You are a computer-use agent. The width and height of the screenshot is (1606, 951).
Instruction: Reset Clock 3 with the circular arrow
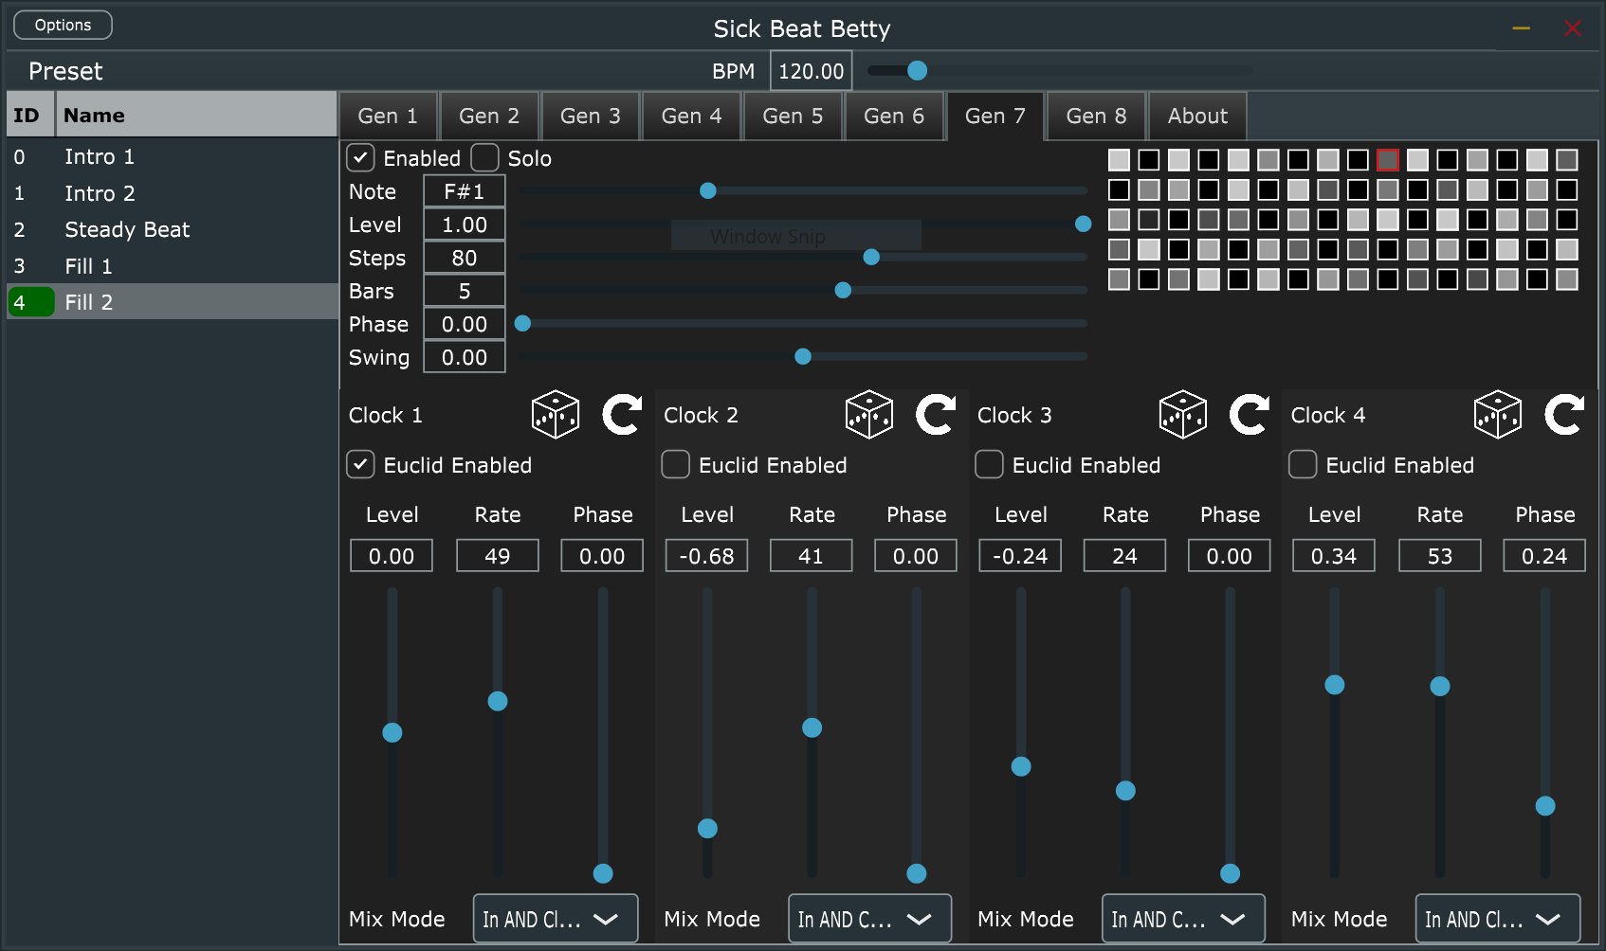pyautogui.click(x=1250, y=415)
